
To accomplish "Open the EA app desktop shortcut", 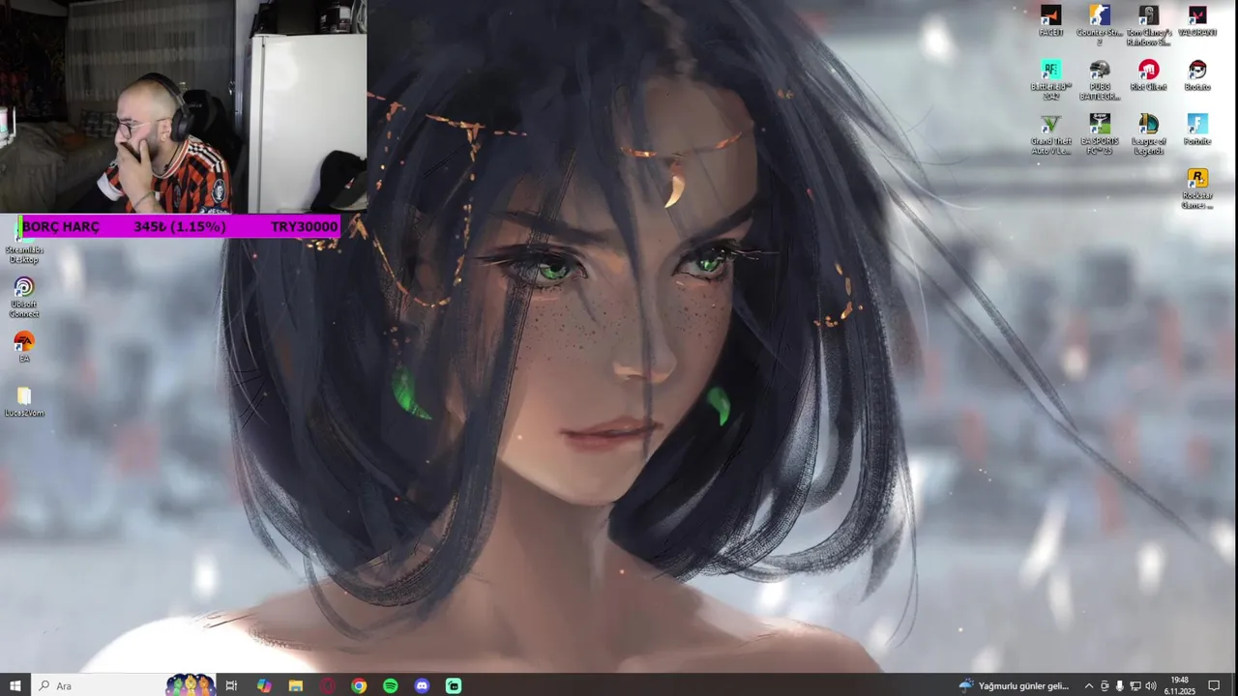I will pos(24,347).
